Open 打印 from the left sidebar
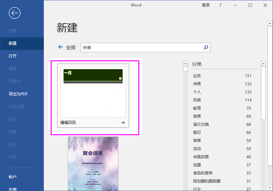Image resolution: width=273 pixels, height=191 pixels. coord(14,119)
